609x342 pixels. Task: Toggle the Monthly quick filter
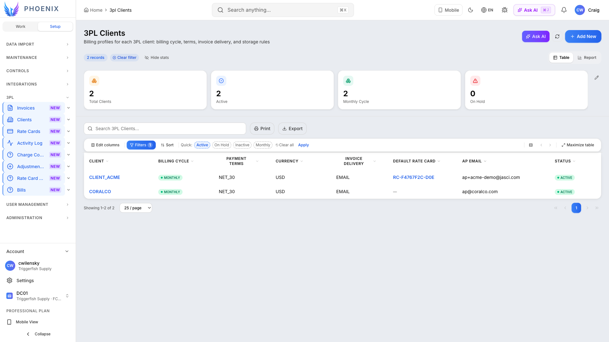coord(263,145)
